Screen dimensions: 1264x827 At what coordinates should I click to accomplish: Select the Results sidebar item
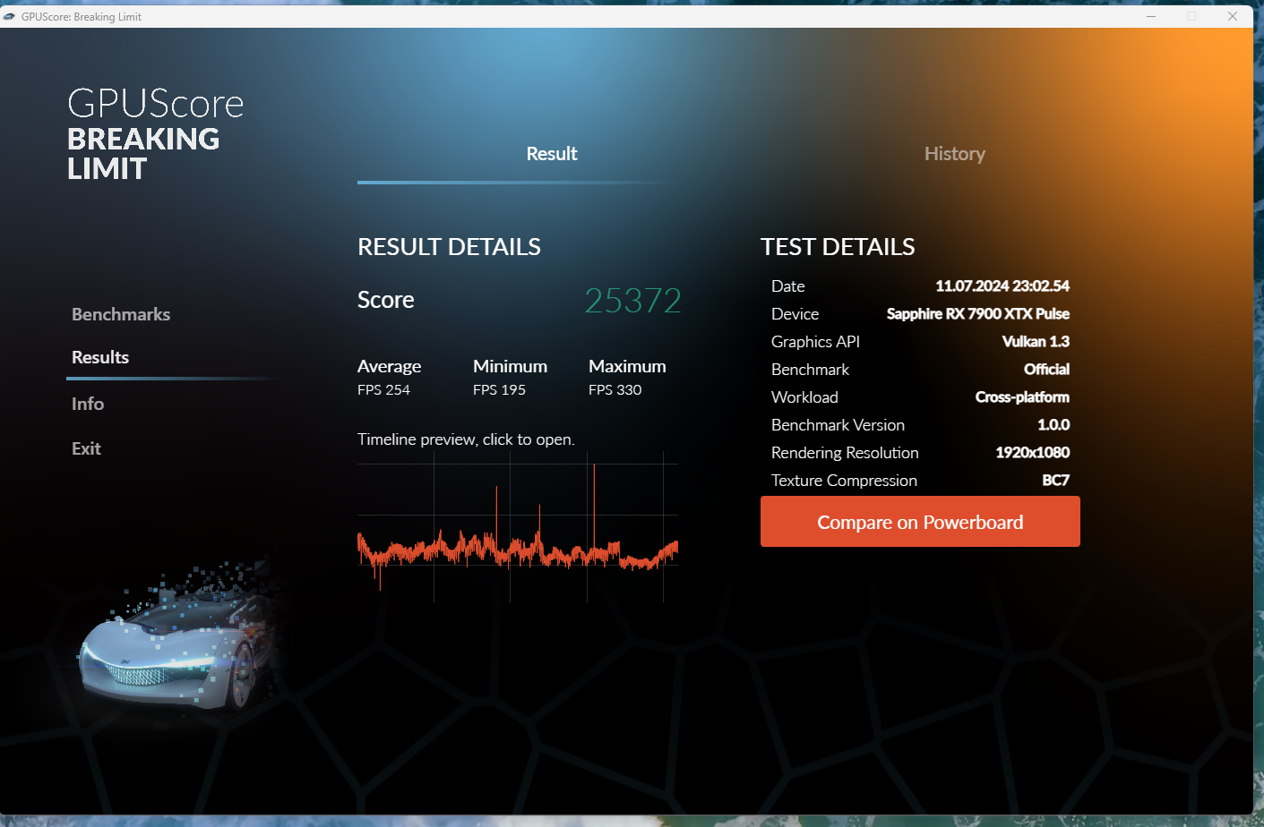tap(100, 357)
